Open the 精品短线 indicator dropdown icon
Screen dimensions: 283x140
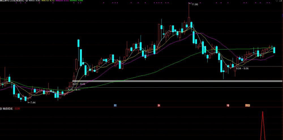point(1,109)
